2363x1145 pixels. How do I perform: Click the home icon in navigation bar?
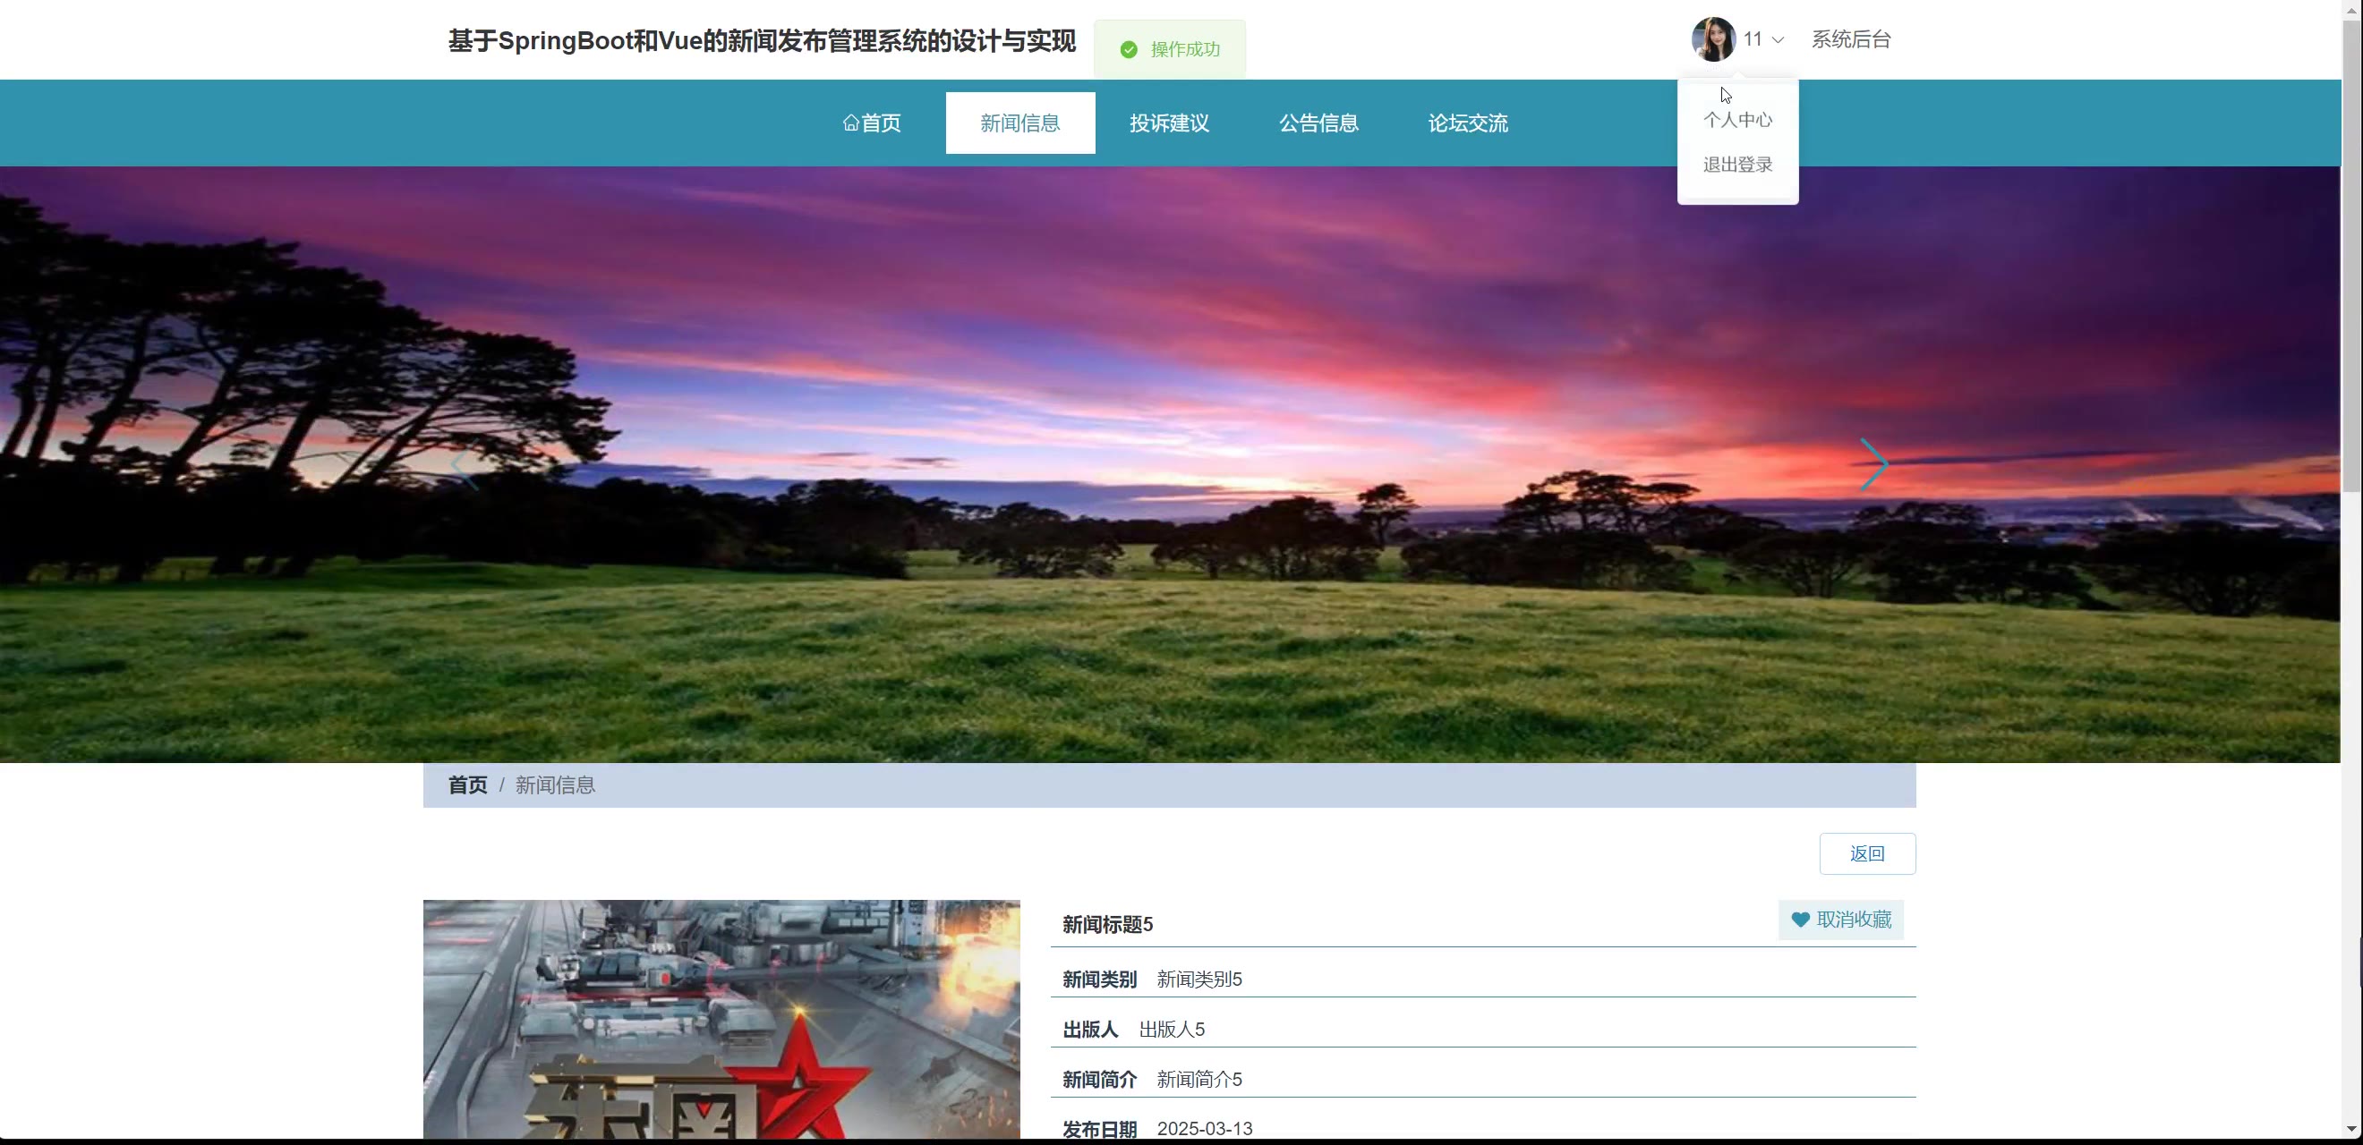tap(850, 123)
